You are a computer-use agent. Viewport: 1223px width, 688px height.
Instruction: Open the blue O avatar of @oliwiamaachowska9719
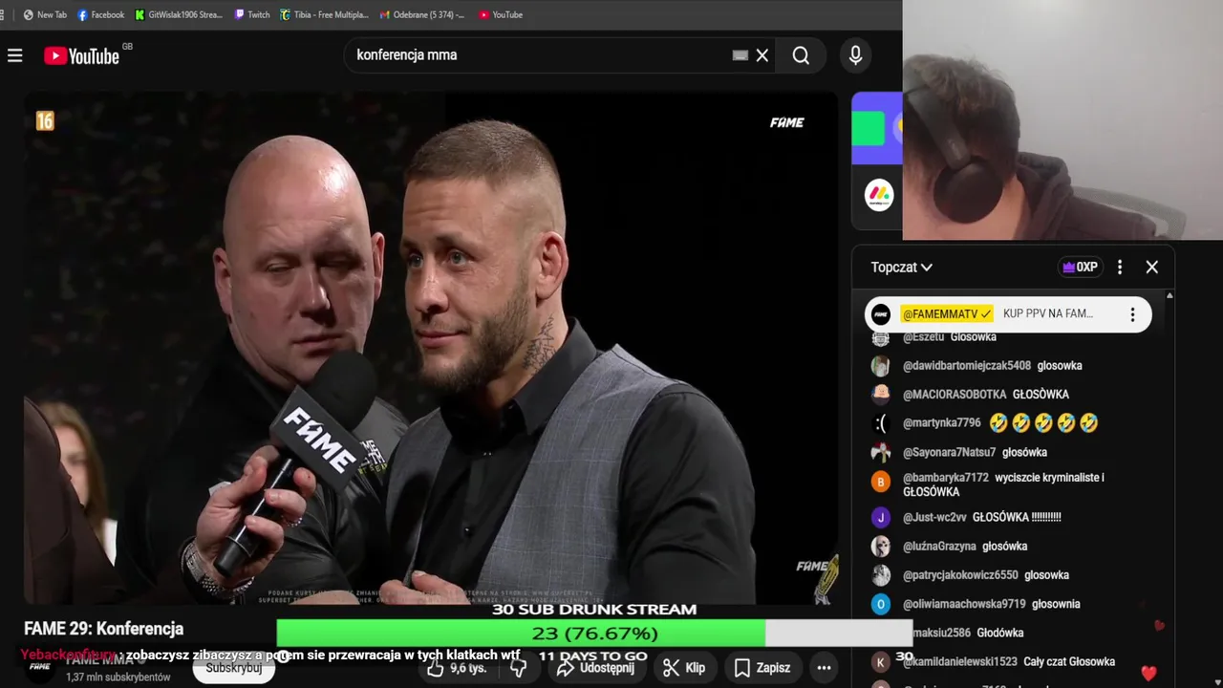pos(881,604)
